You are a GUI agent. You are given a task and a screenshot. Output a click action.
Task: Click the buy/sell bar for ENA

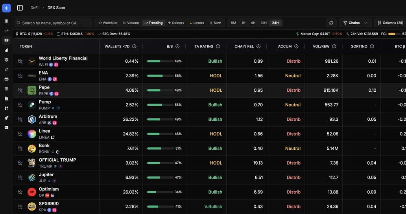(160, 76)
